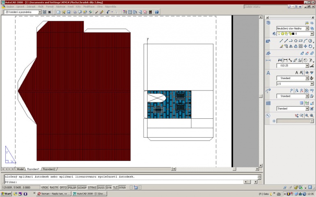Select the Line draw tool in dashboard
The width and height of the screenshot is (316, 197).
point(282,41)
